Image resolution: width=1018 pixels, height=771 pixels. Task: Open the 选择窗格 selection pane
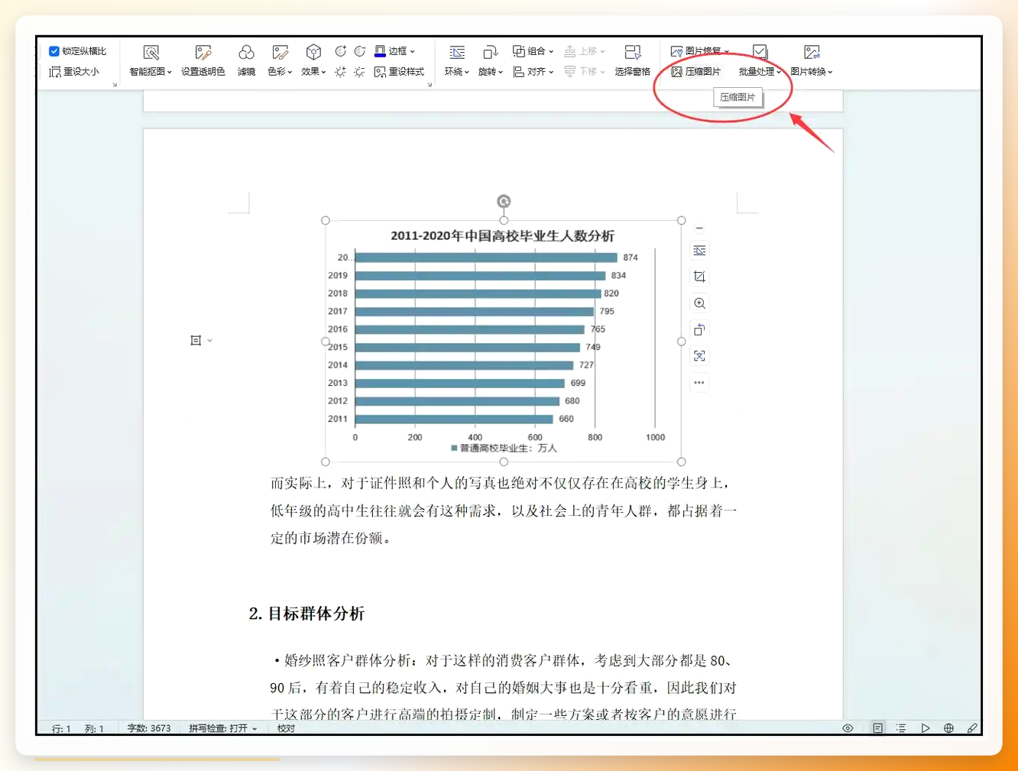point(633,61)
